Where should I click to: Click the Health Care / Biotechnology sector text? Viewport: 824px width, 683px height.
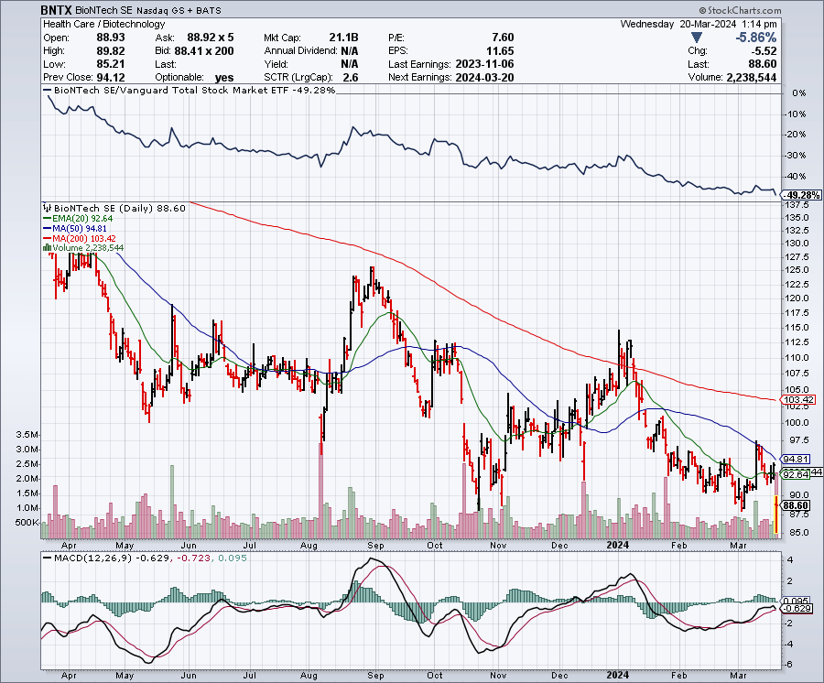click(x=104, y=24)
